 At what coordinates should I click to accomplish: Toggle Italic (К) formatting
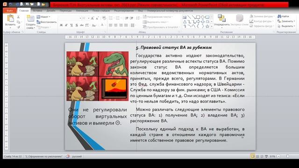66,25
